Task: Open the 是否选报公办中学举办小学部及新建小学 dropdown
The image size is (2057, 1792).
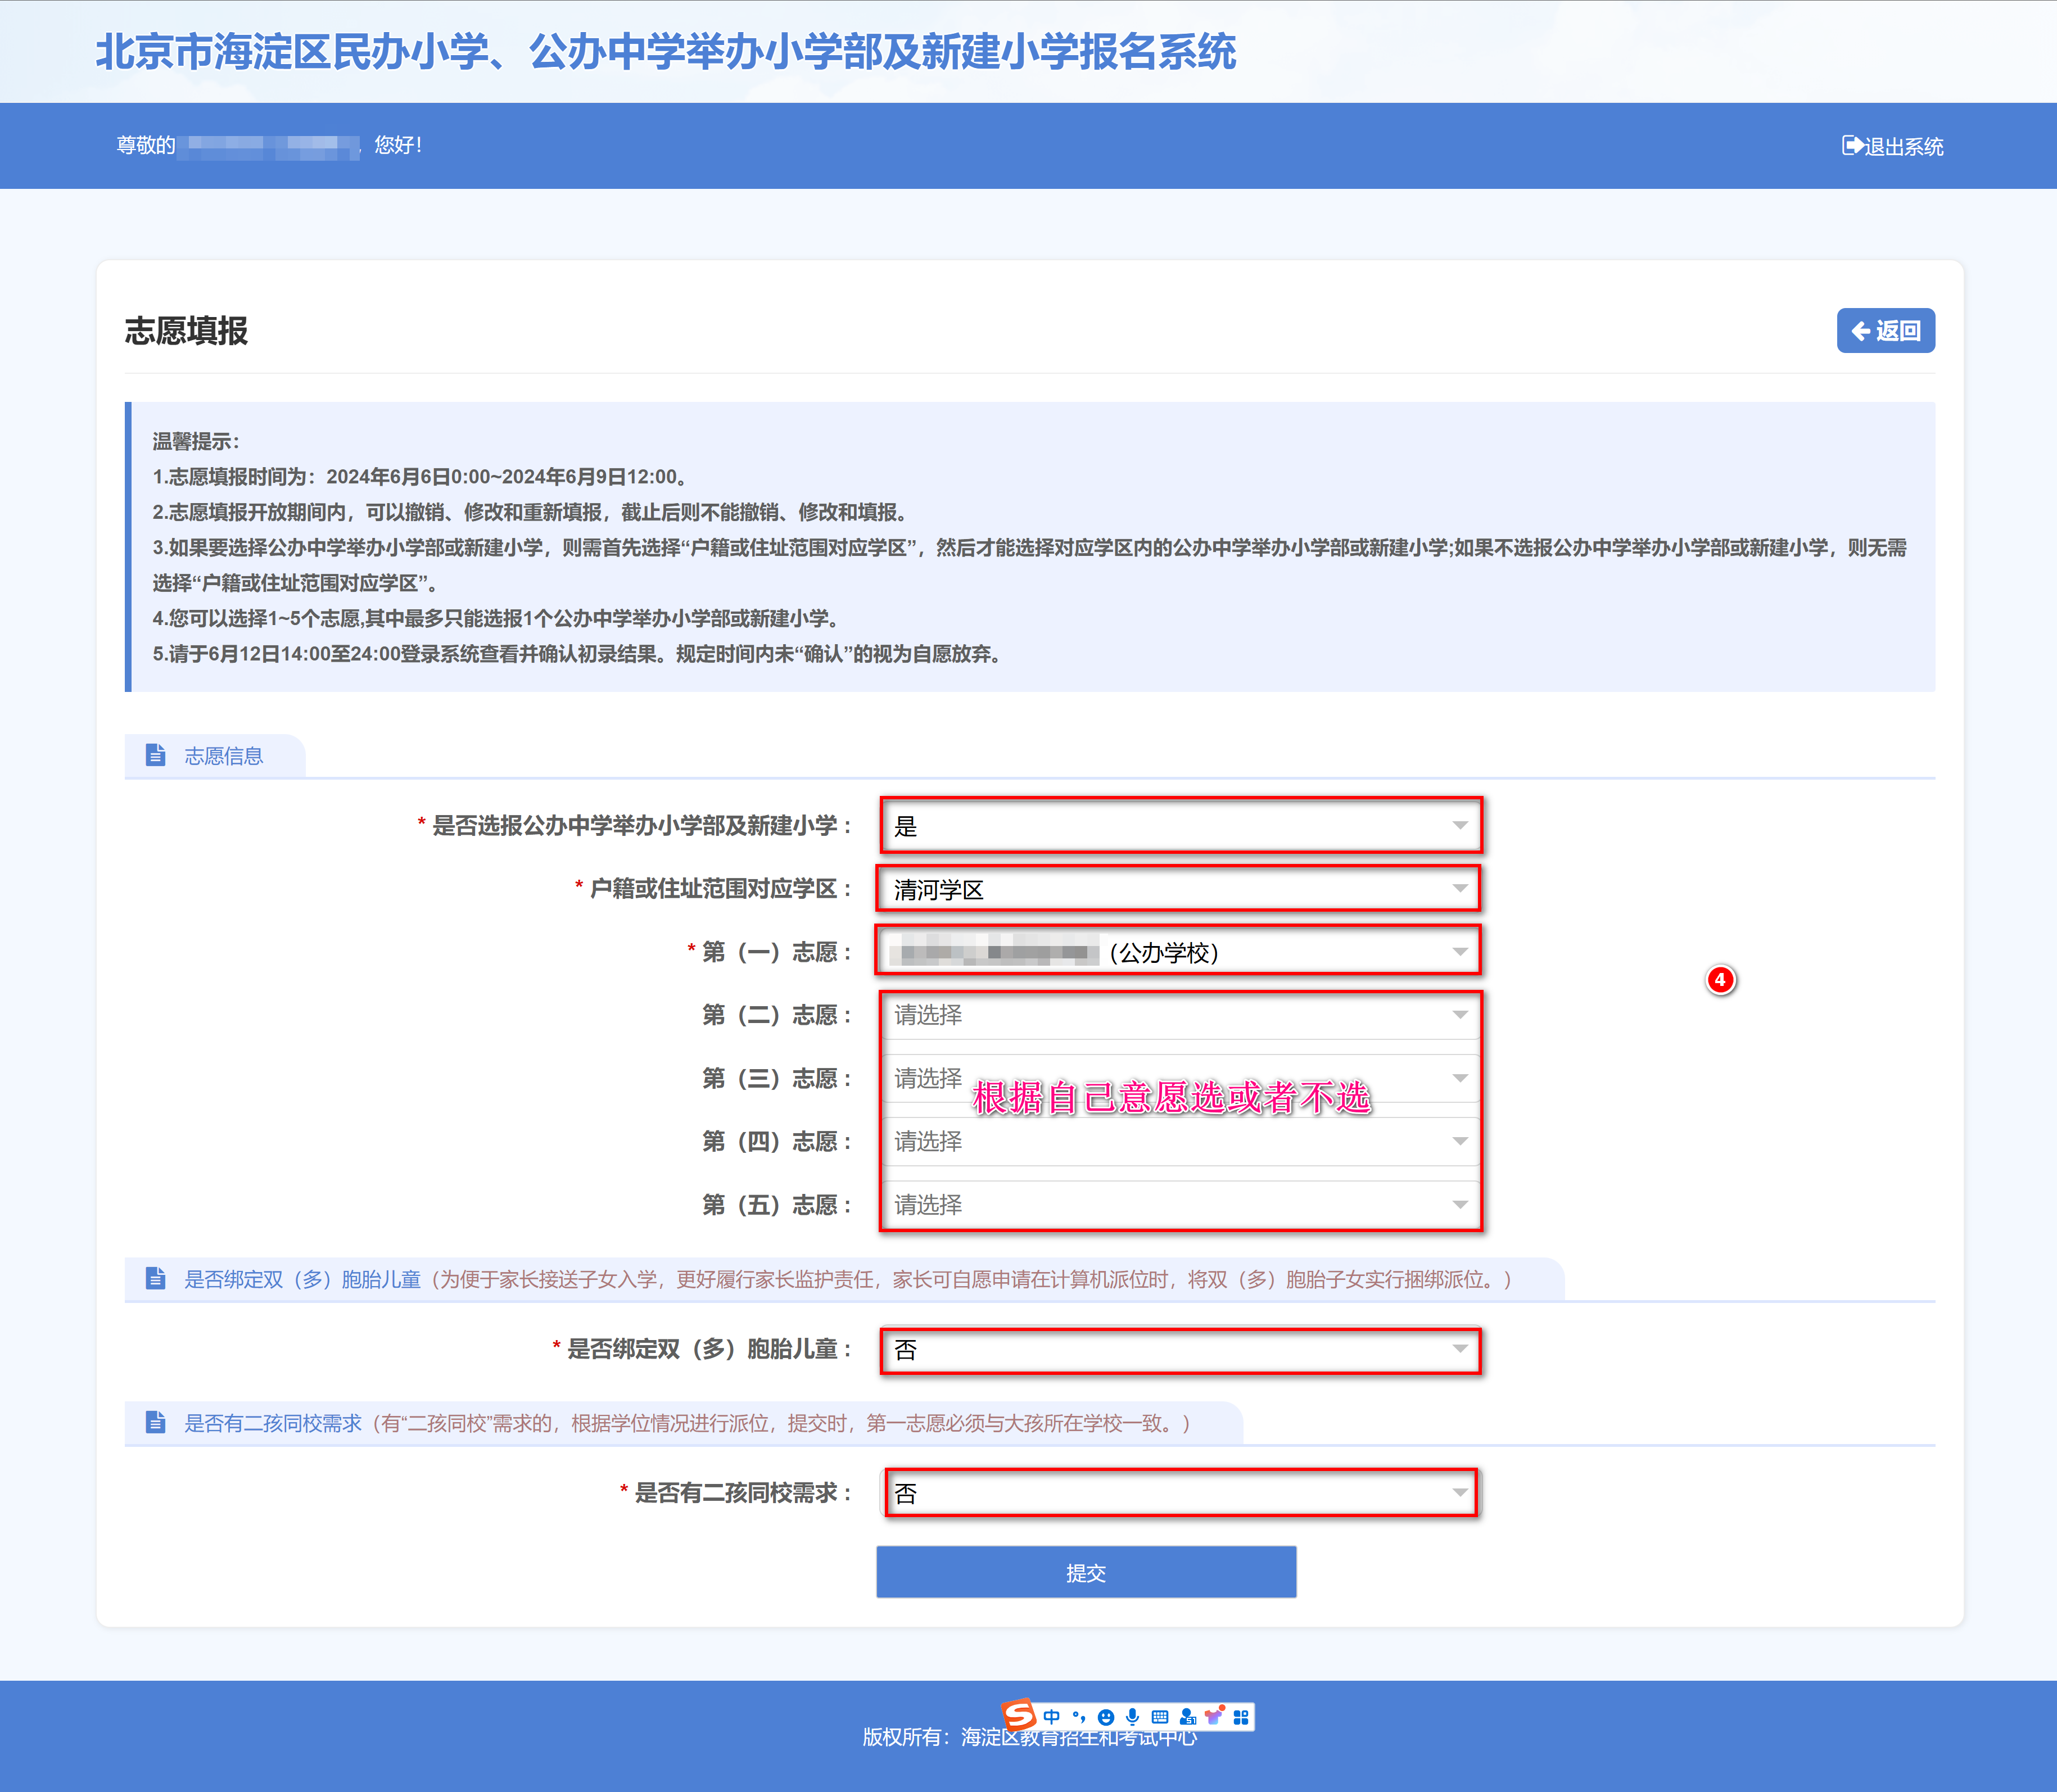Action: pos(1180,825)
